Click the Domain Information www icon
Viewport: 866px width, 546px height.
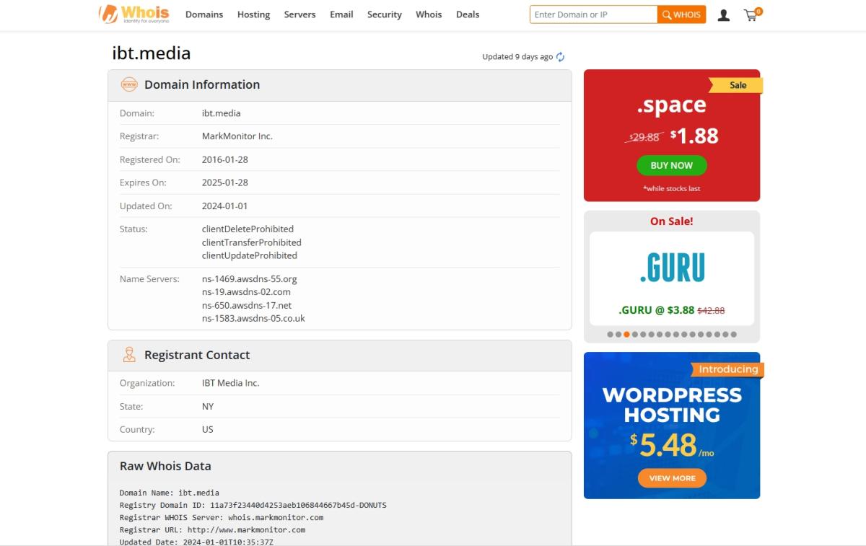coord(129,84)
